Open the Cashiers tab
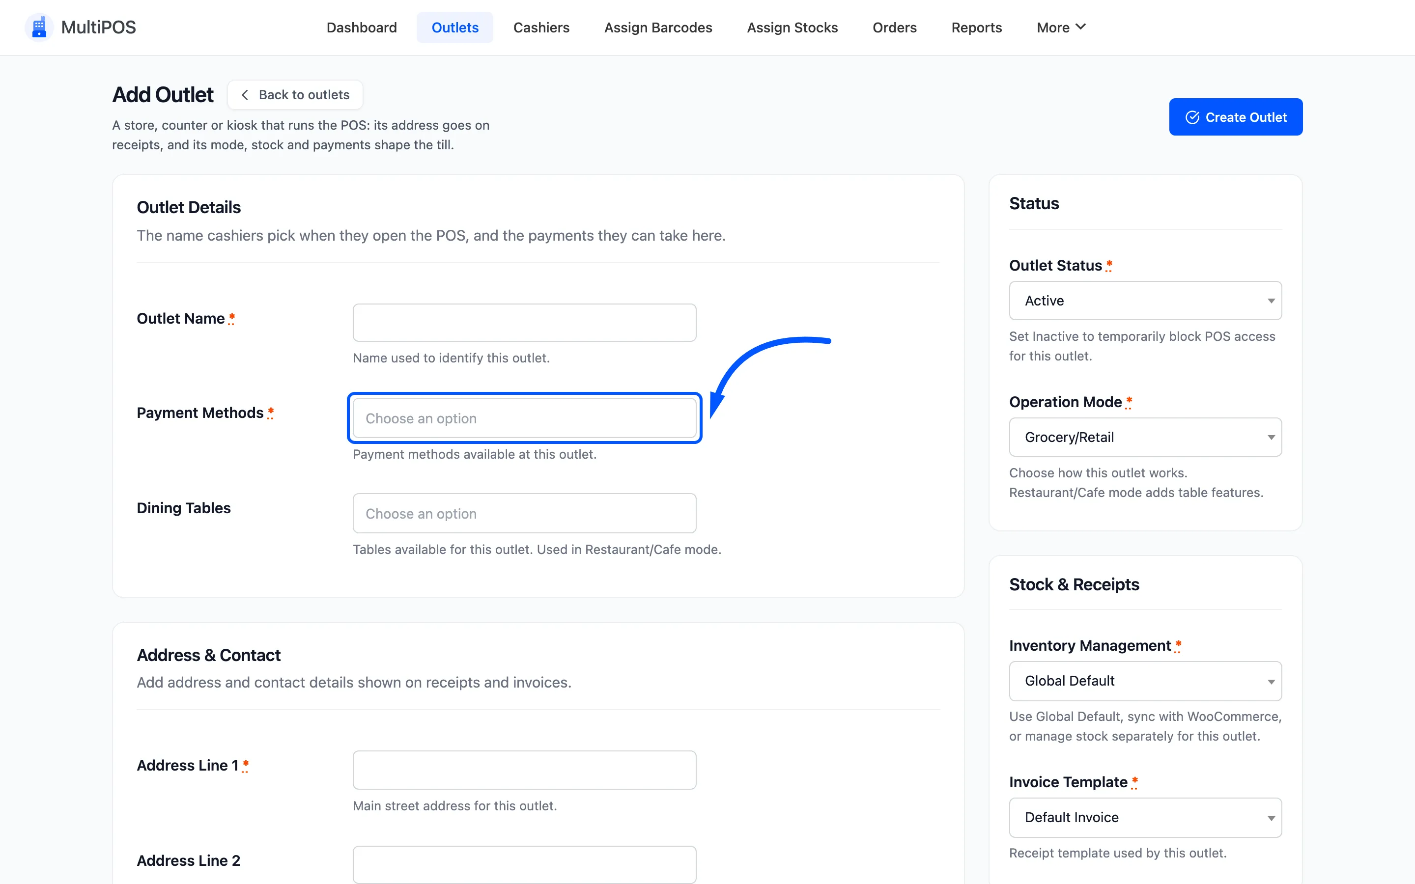This screenshot has height=884, width=1415. point(541,28)
